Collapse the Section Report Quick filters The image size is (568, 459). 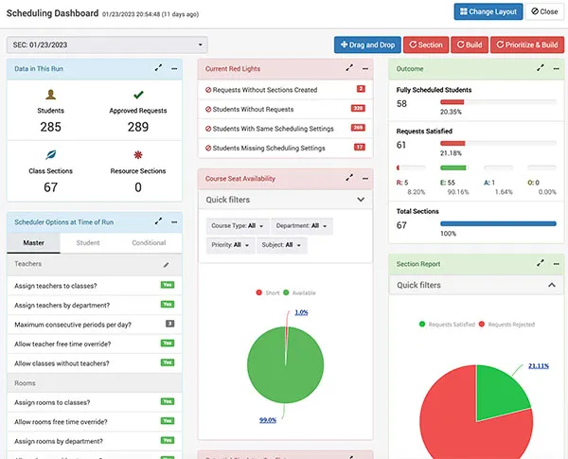(552, 285)
